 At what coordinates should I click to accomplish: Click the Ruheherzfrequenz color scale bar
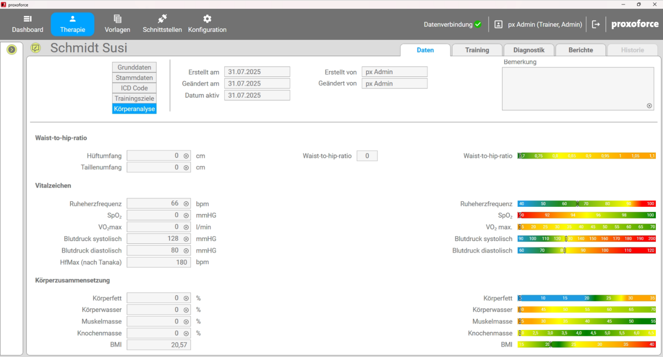tap(586, 204)
